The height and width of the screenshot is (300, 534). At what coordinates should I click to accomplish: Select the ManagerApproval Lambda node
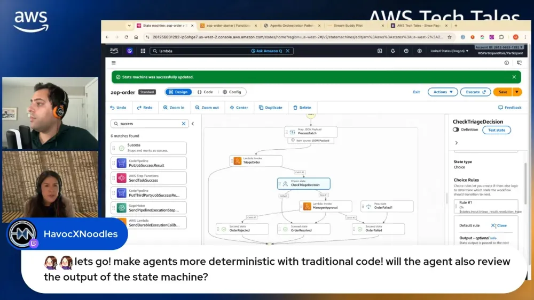coord(326,206)
